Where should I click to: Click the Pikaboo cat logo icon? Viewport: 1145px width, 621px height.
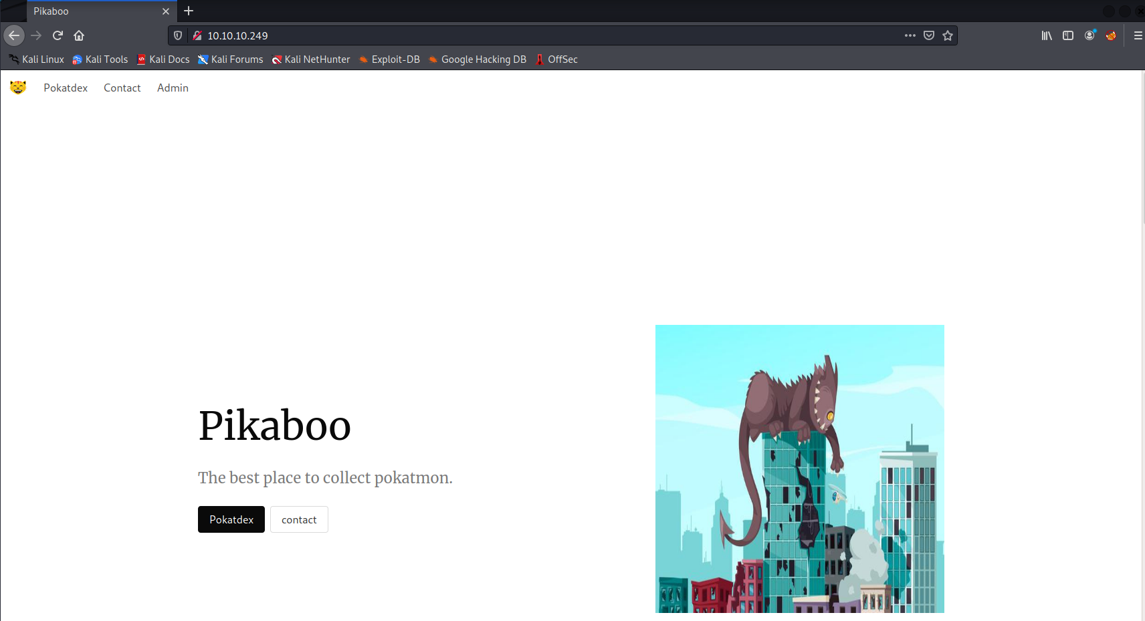coord(18,88)
